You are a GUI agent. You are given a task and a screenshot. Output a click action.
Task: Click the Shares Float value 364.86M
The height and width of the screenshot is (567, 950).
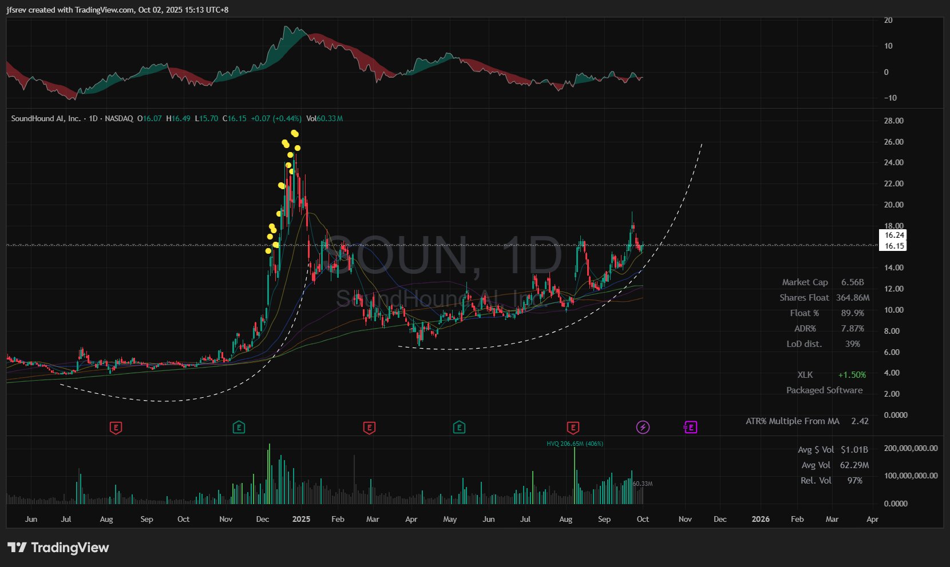click(x=853, y=297)
